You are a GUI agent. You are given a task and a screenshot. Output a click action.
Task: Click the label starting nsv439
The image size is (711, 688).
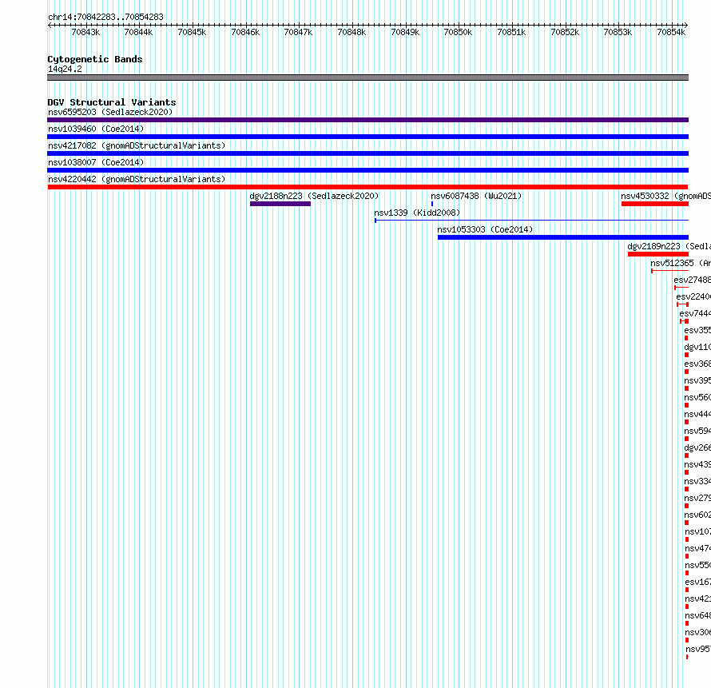[x=697, y=464]
